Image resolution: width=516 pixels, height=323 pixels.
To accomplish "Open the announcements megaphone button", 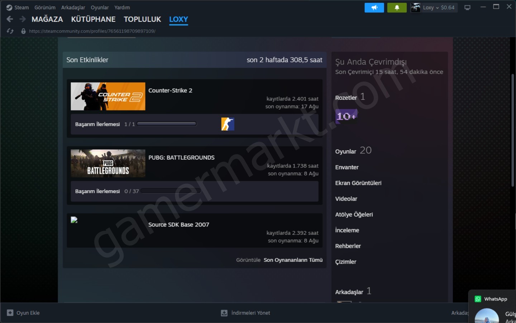I will 374,8.
